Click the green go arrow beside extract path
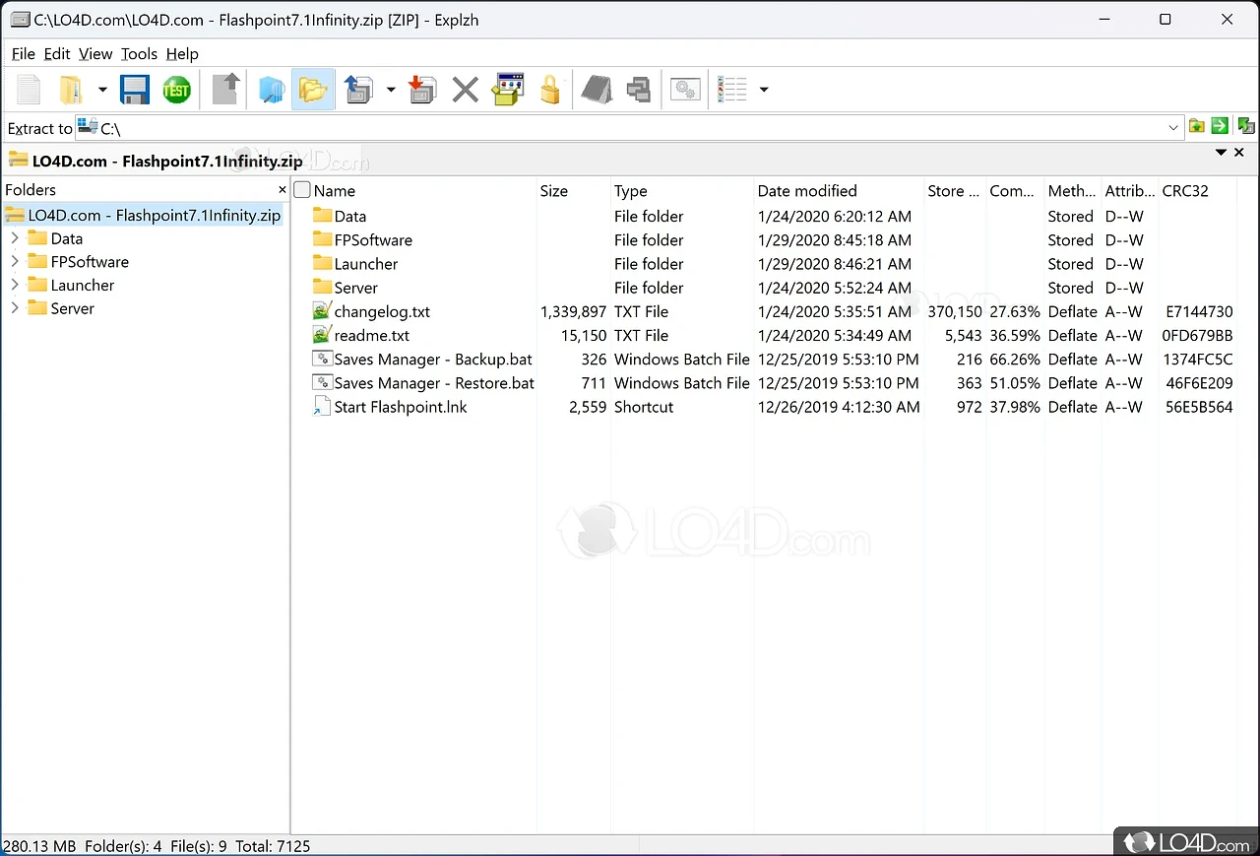This screenshot has height=856, width=1260. click(1220, 126)
